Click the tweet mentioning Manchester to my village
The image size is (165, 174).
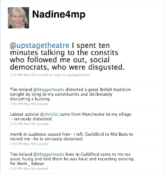coord(71,117)
